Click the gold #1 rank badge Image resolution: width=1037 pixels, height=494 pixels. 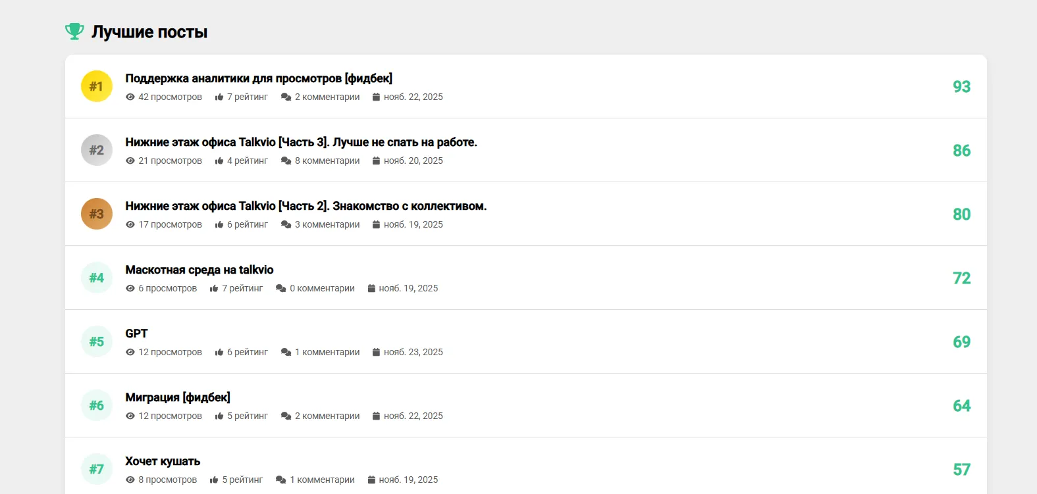coord(97,86)
